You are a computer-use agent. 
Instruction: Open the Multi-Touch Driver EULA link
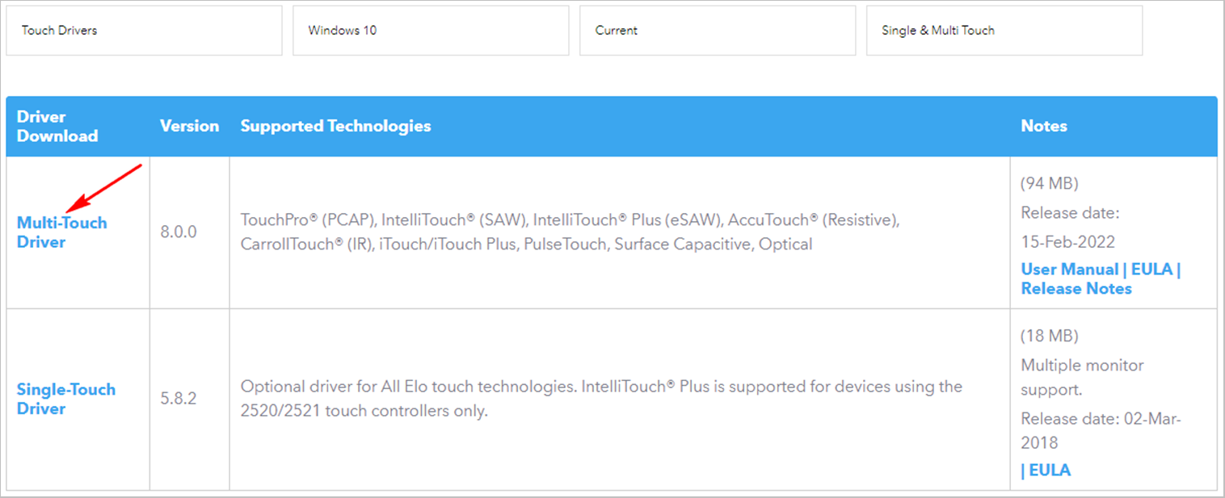(x=1151, y=269)
